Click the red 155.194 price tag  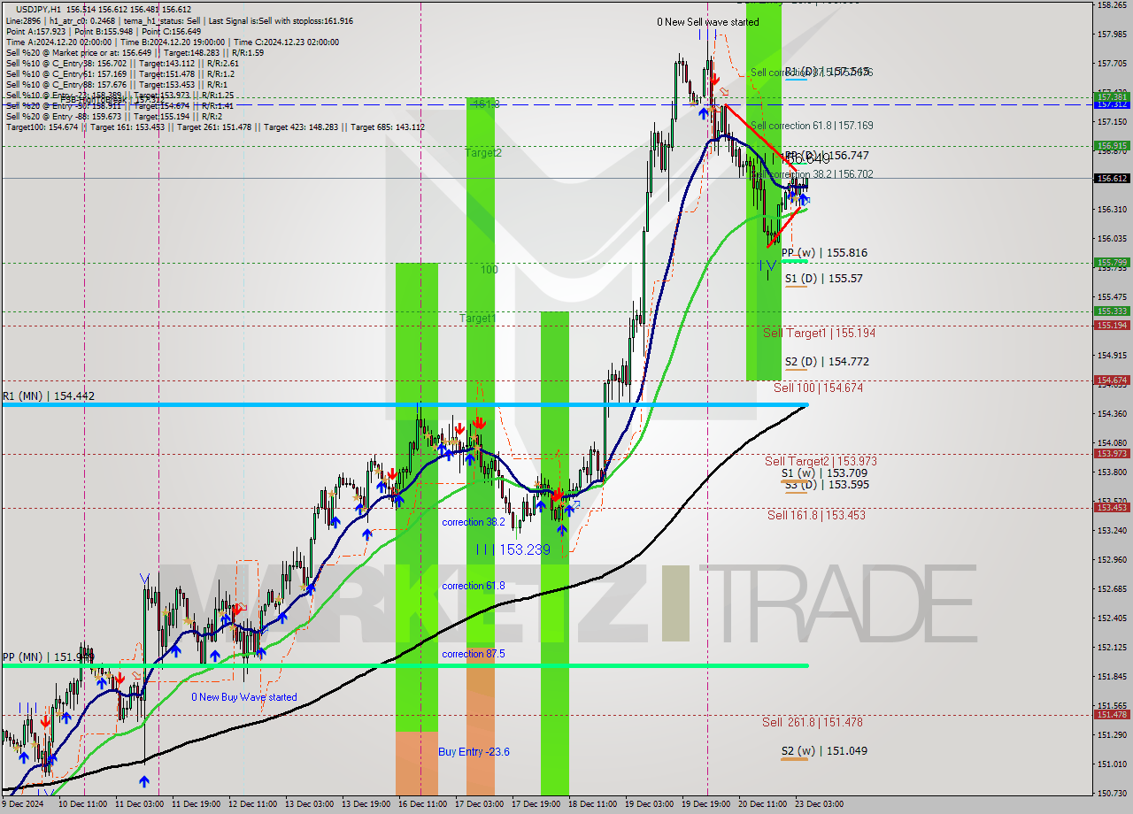[x=1112, y=325]
